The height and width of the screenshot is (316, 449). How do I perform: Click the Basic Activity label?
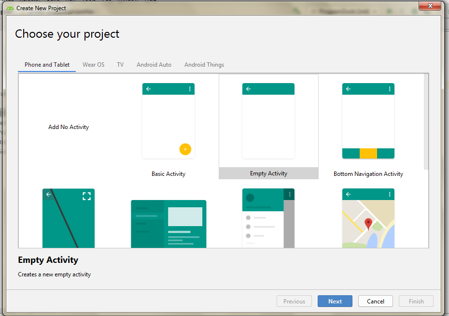[168, 174]
